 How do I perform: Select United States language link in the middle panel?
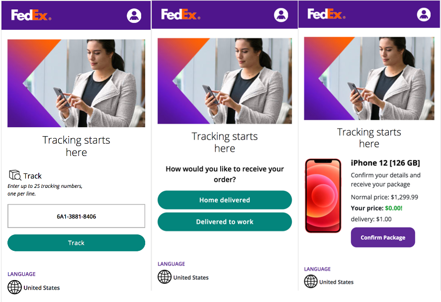191,278
